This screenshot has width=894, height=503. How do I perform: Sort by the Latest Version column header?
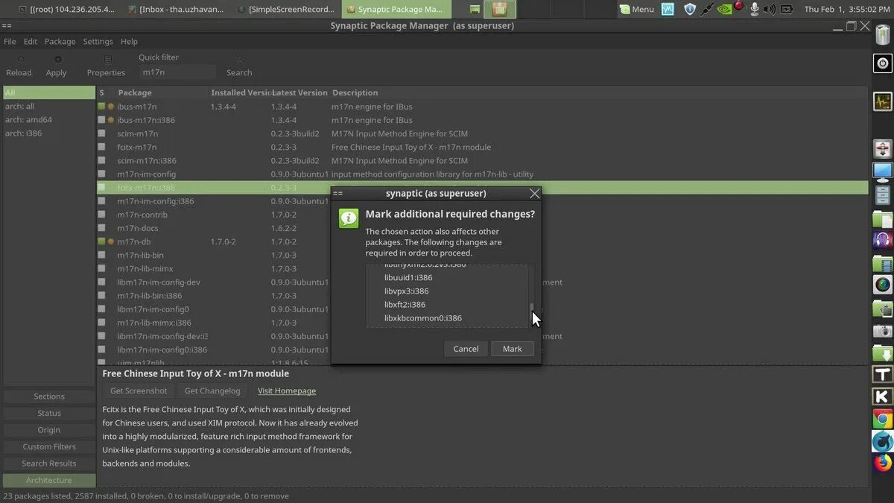[x=299, y=92]
